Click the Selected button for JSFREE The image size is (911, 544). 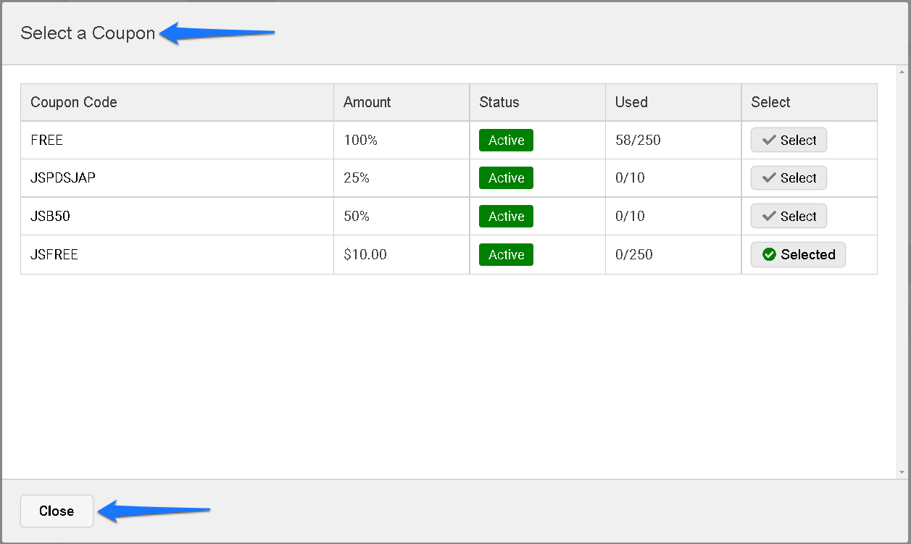798,255
